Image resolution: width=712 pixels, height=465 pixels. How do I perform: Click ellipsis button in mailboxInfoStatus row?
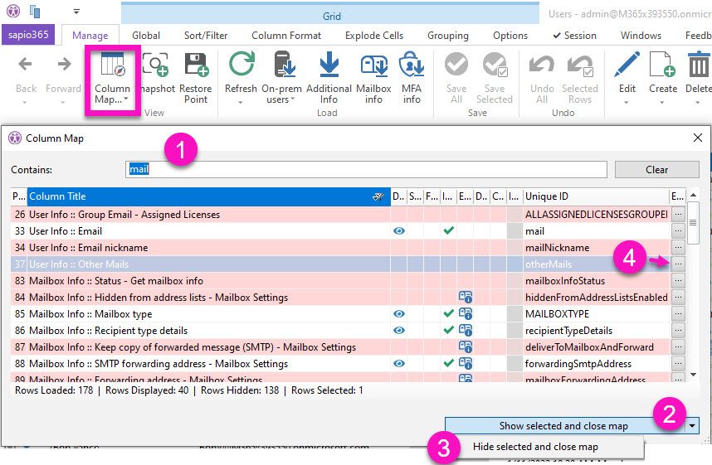point(678,280)
